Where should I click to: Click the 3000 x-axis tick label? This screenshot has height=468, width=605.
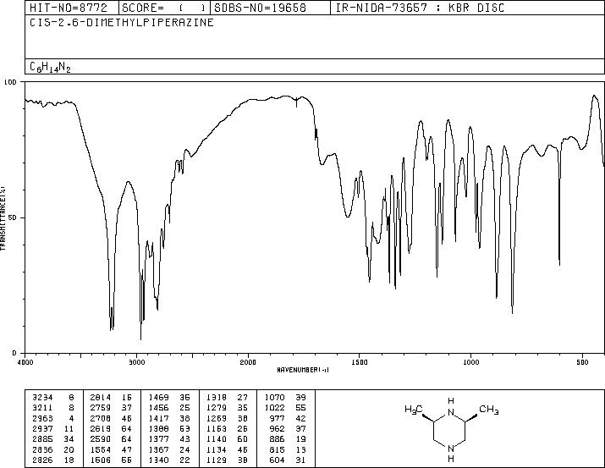click(136, 362)
